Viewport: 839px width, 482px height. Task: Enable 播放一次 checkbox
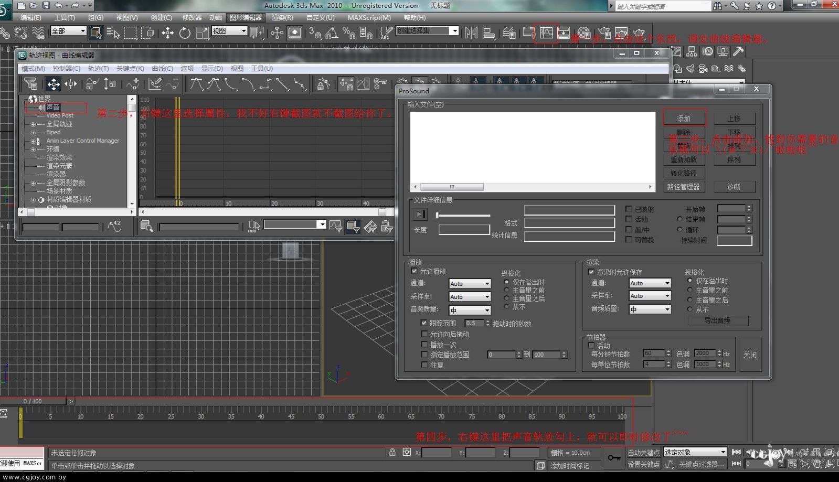pos(424,344)
